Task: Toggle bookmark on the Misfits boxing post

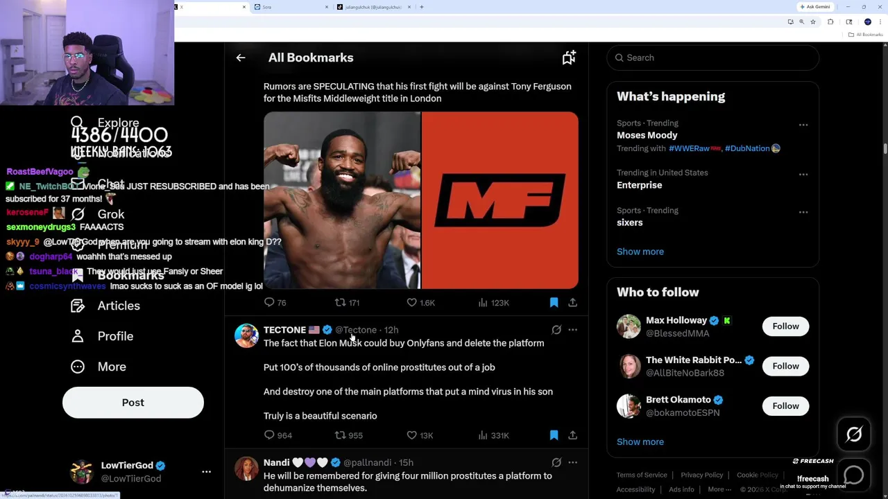Action: click(554, 302)
